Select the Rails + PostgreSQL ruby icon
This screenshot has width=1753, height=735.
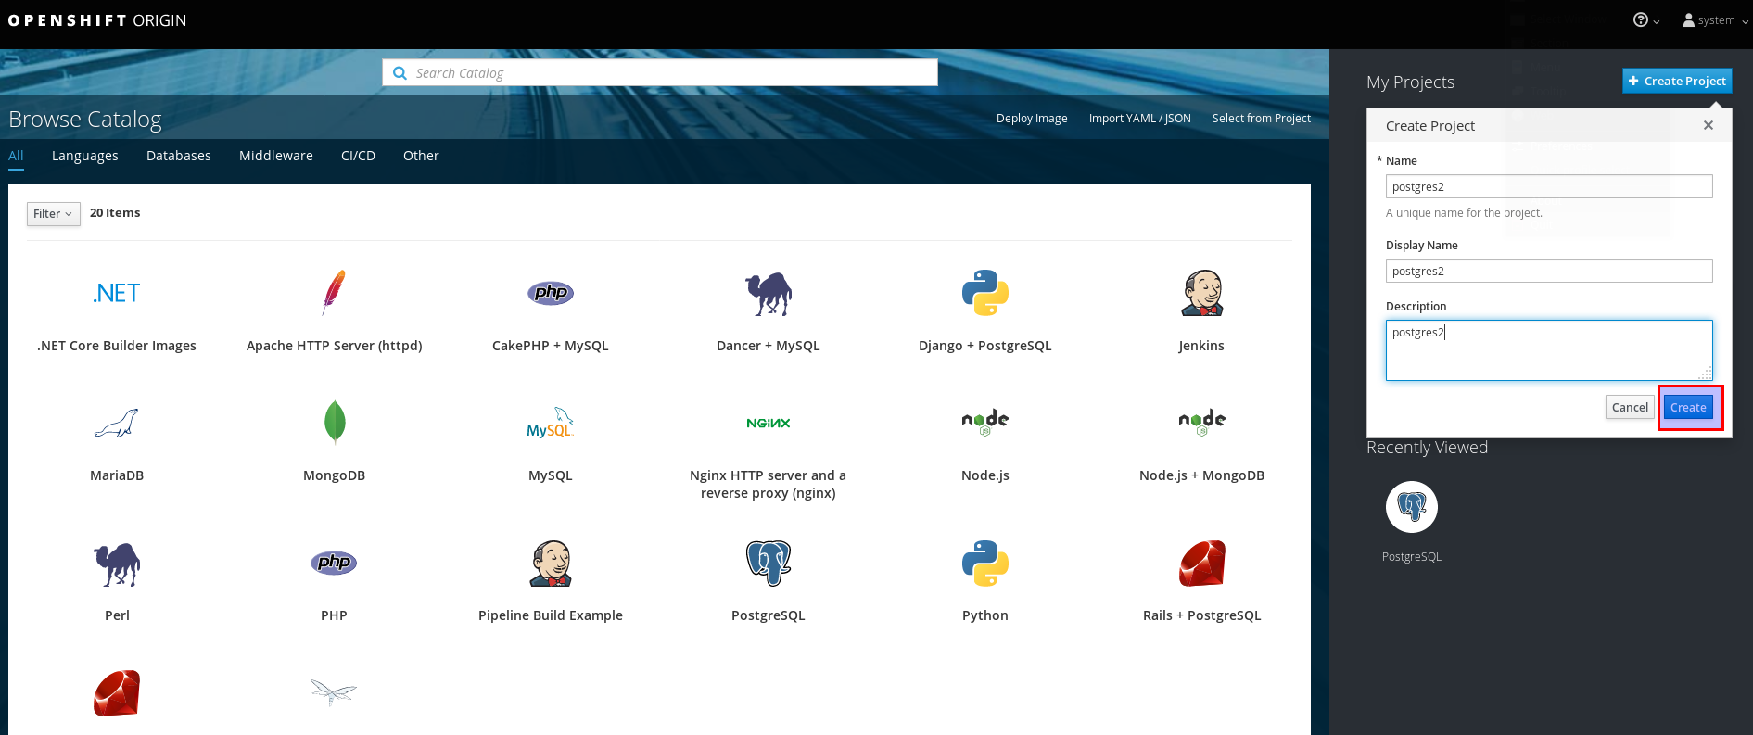click(x=1202, y=563)
